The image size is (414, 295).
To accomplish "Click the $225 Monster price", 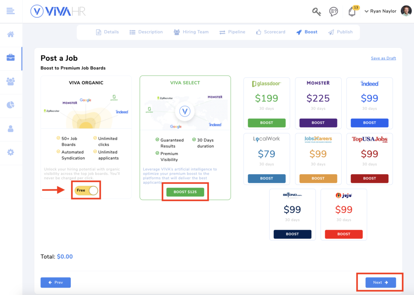I will pos(318,98).
